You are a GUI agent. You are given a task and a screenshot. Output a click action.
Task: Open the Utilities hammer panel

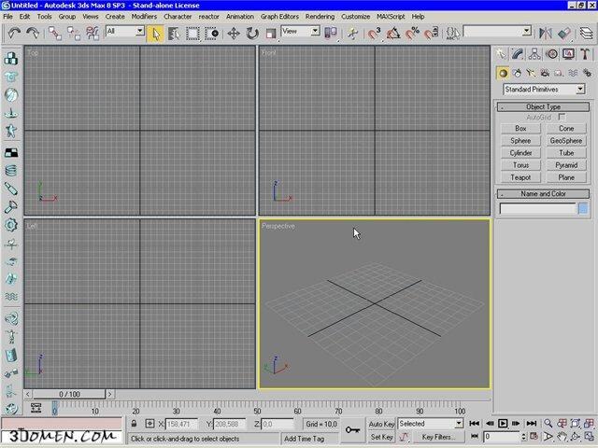pos(584,55)
